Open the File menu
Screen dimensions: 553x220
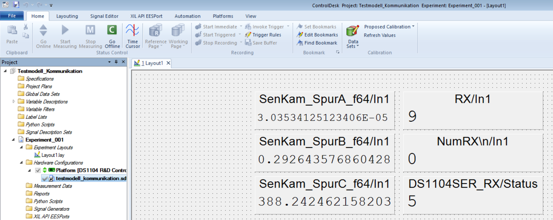tap(12, 16)
